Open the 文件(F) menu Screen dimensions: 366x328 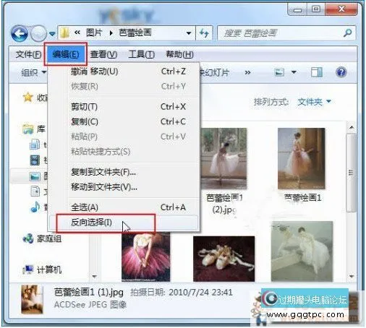(28, 54)
